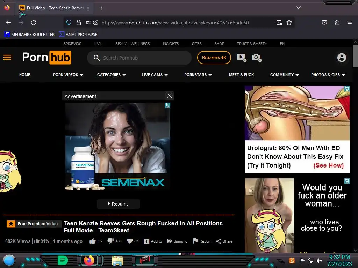
Task: Click the Semenax ad image
Action: click(117, 146)
